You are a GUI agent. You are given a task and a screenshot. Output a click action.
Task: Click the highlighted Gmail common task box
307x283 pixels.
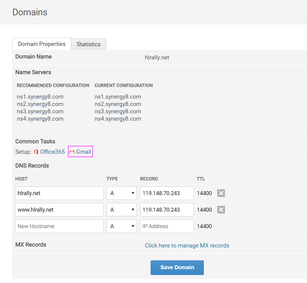tap(80, 151)
